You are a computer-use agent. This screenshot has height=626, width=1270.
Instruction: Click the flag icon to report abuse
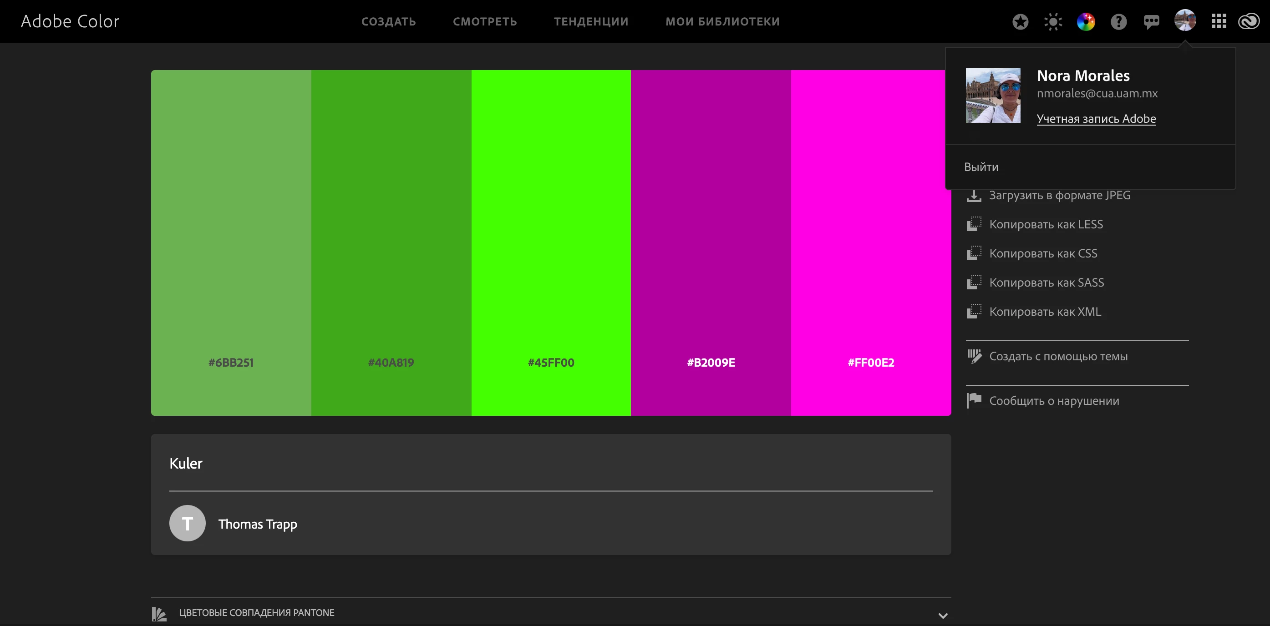pyautogui.click(x=973, y=400)
